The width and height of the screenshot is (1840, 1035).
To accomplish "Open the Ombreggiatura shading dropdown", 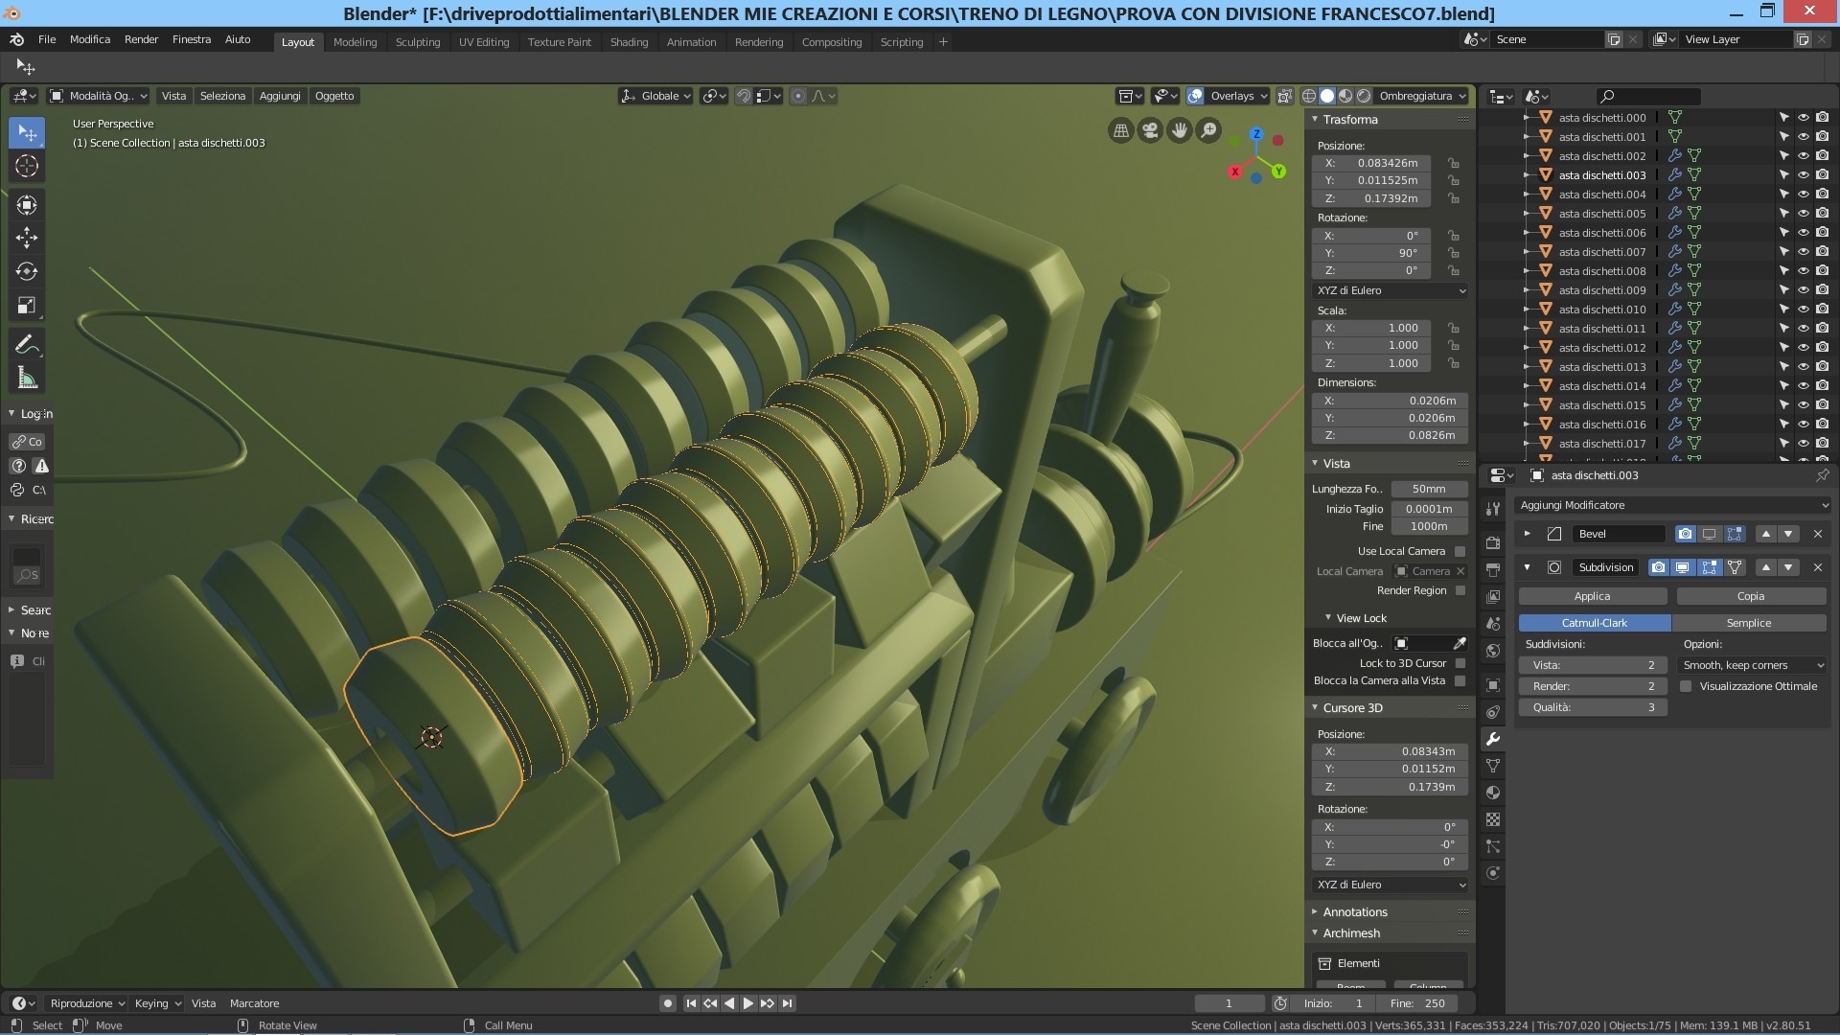I will click(1421, 96).
